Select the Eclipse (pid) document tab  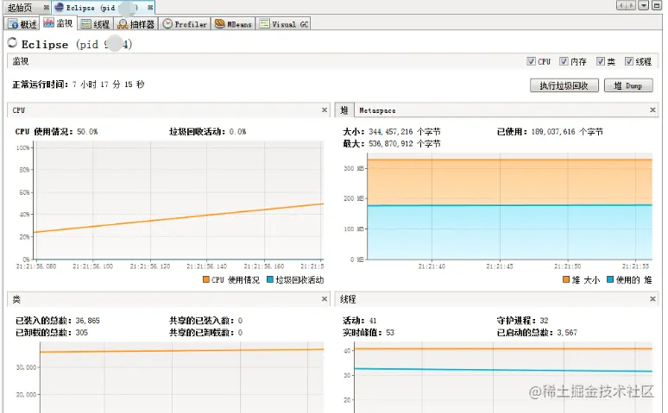[101, 8]
